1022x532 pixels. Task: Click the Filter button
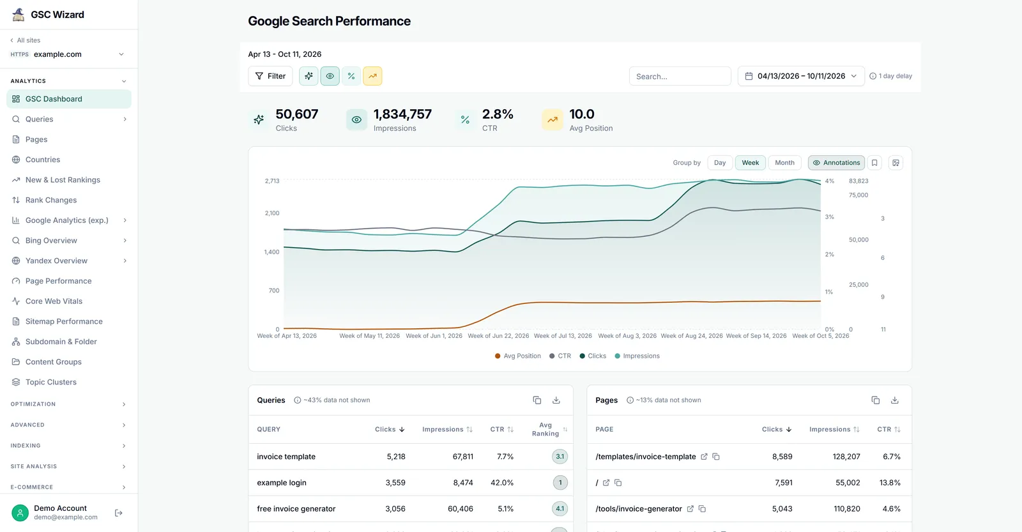(270, 76)
